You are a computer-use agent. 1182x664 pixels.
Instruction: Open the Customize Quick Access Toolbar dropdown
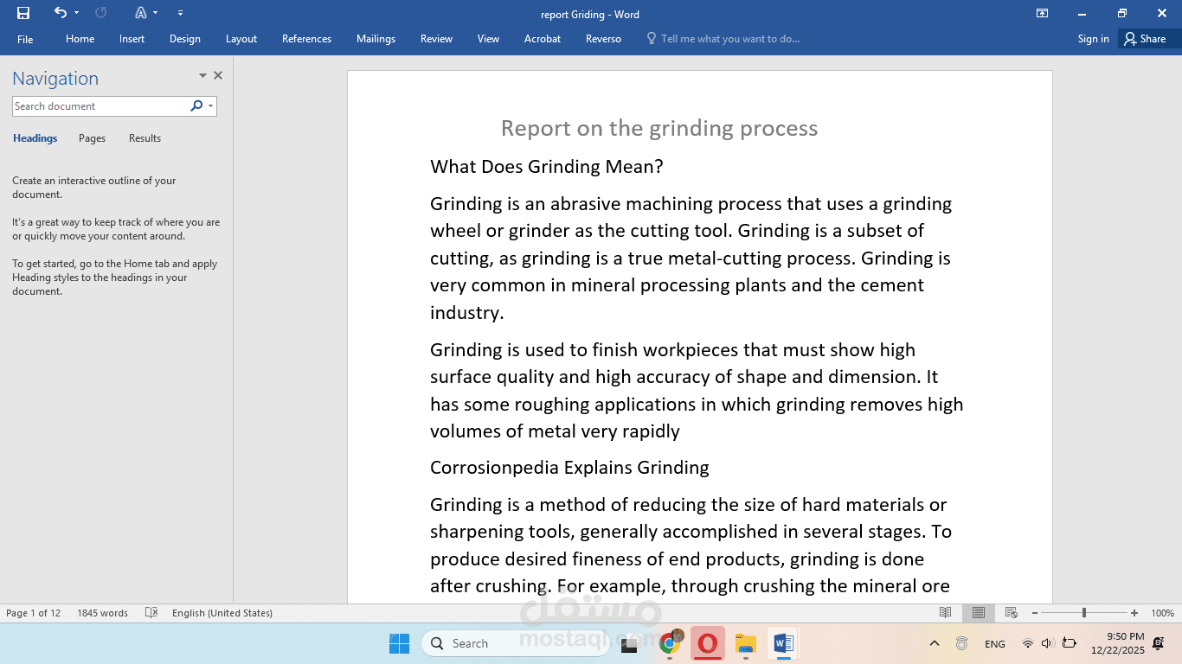(x=180, y=13)
